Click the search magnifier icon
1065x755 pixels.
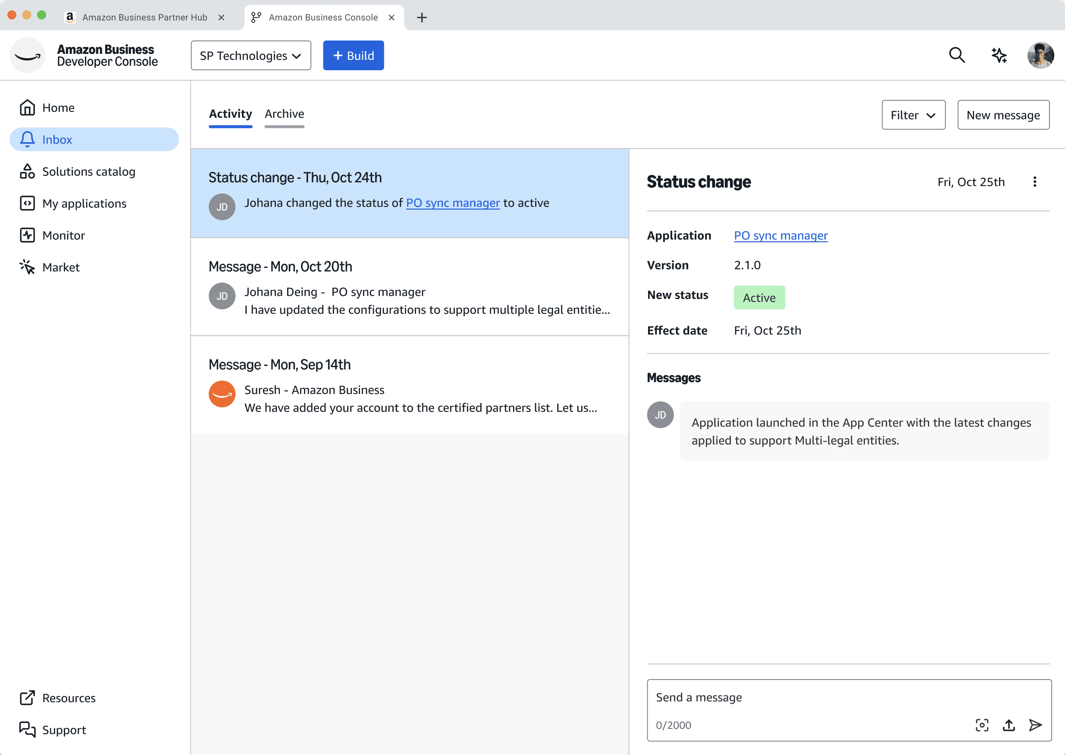coord(957,55)
